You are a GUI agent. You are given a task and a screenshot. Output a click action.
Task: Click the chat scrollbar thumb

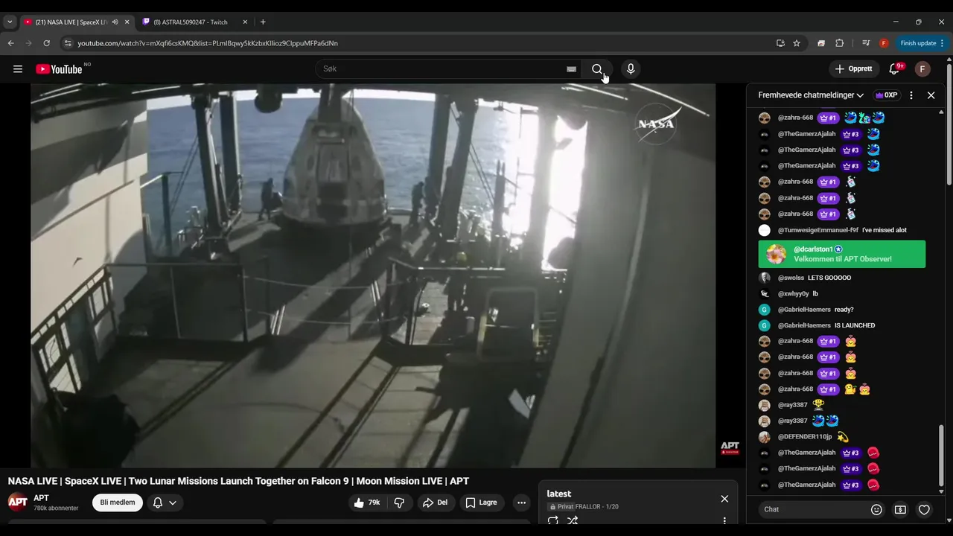tap(941, 456)
